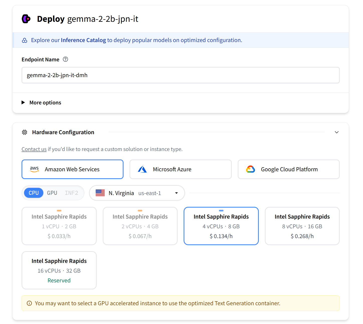Click the green 'Reserved' text

pyautogui.click(x=59, y=280)
